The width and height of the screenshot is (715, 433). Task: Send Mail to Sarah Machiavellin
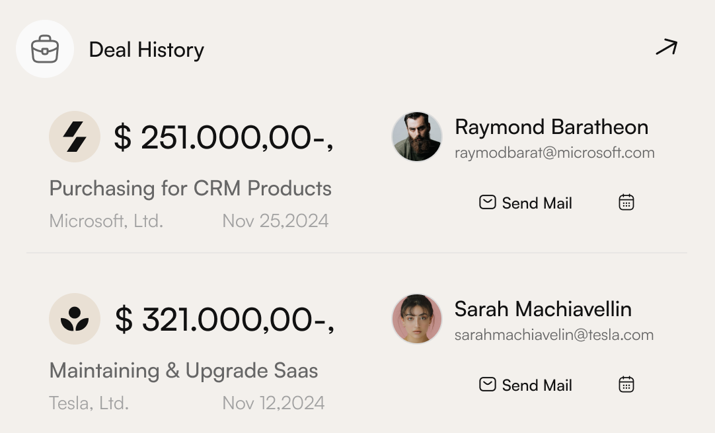pos(525,385)
